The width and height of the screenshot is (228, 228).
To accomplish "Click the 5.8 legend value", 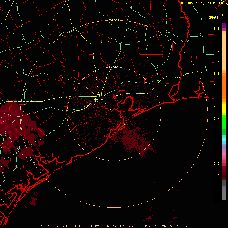I will coord(217,85).
